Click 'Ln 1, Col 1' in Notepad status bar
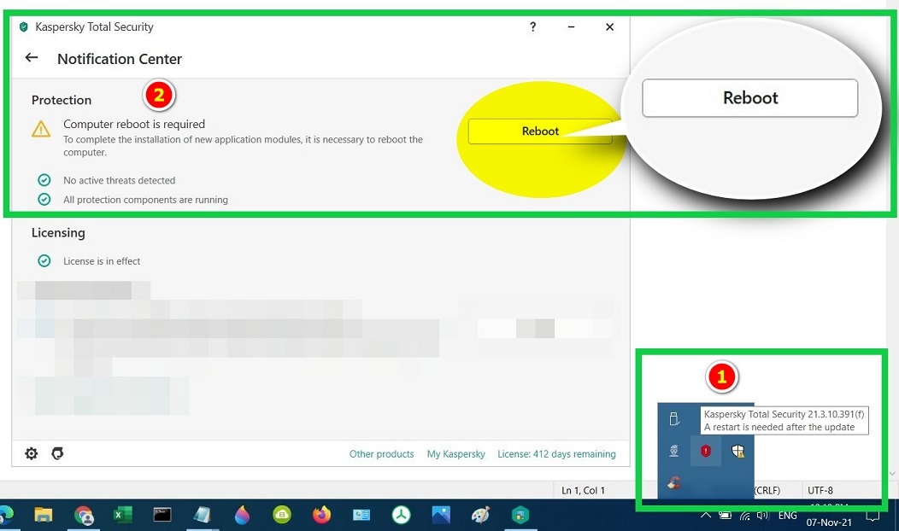Screen dimensions: 899x531 583,490
